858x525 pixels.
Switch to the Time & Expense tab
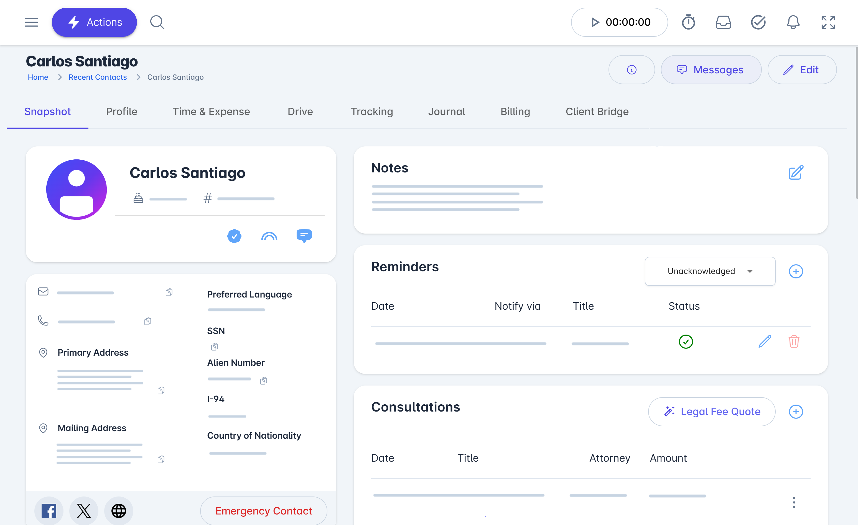211,112
